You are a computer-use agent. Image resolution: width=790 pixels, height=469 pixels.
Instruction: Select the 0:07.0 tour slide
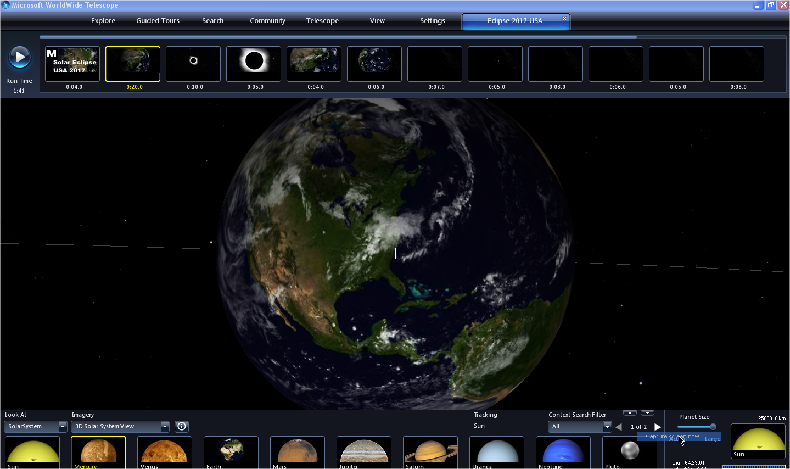pos(435,64)
